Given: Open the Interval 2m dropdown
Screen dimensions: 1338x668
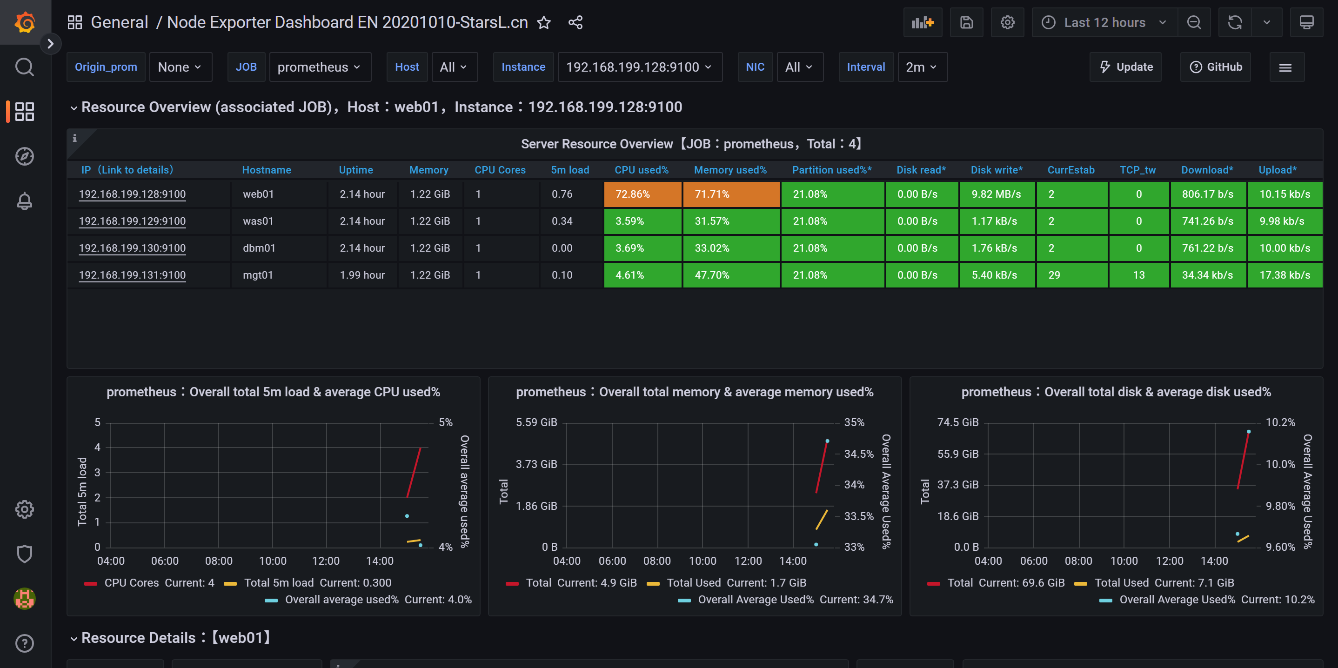Looking at the screenshot, I should click(922, 67).
